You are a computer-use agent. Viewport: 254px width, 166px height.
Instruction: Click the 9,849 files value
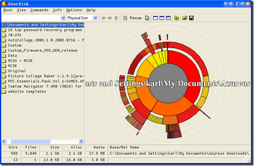click(x=31, y=153)
